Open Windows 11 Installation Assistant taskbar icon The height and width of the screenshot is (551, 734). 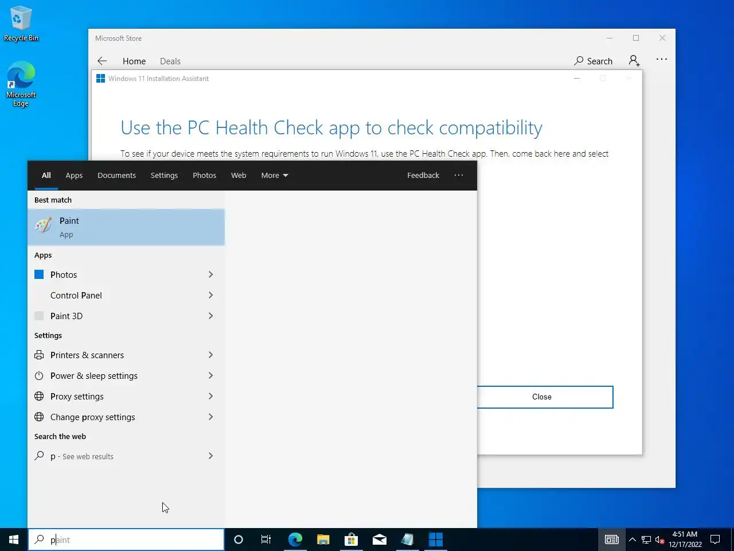pyautogui.click(x=436, y=540)
